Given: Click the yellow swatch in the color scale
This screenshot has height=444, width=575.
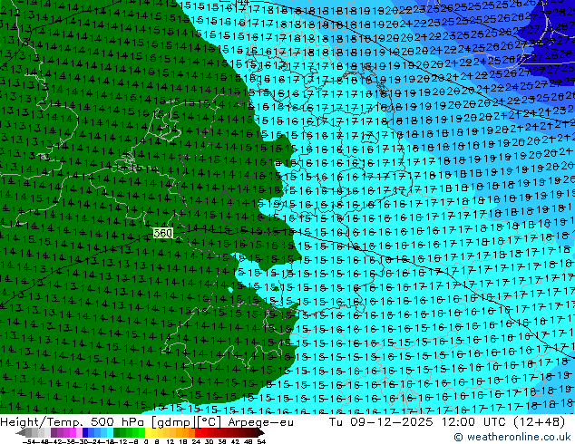Looking at the screenshot, I should [x=148, y=433].
